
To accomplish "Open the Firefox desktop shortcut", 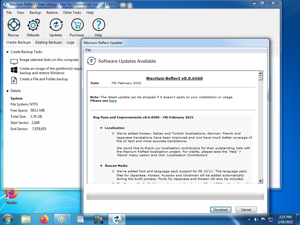I will point(11,196).
